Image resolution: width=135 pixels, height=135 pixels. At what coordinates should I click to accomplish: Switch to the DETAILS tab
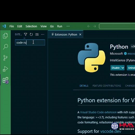point(84,86)
